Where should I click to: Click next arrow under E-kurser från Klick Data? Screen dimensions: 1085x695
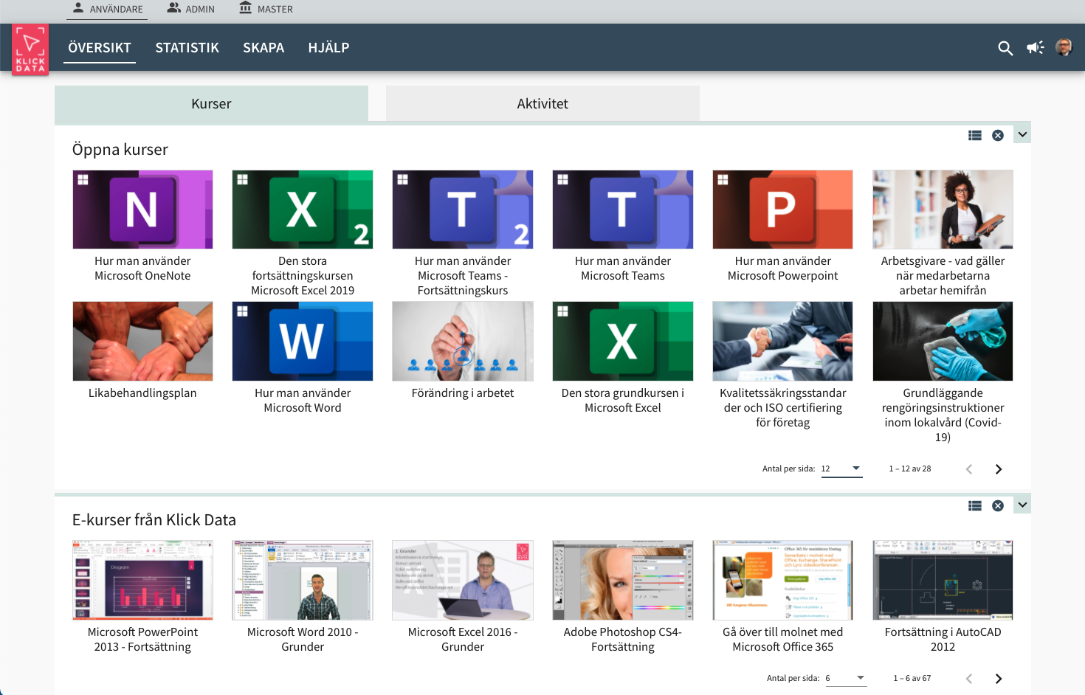click(x=998, y=677)
